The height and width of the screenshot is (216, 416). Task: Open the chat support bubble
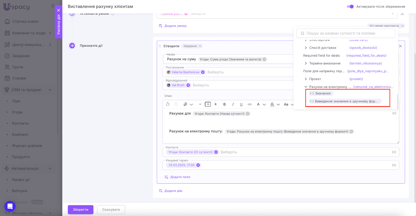(10, 207)
